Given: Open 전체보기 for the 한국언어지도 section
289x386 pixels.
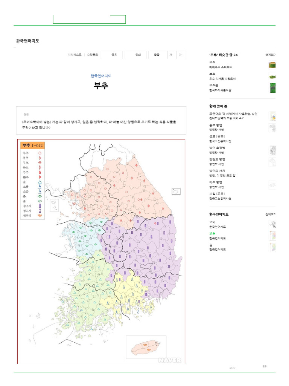Looking at the screenshot, I should 270,214.
